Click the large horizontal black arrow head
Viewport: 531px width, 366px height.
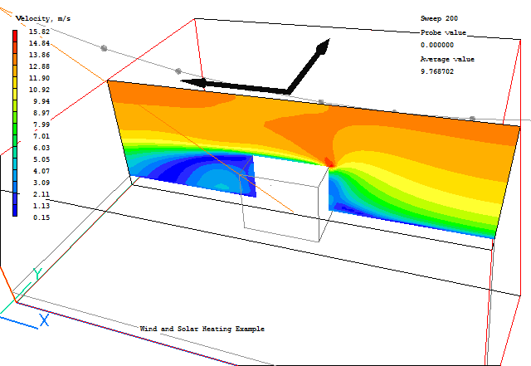(191, 82)
